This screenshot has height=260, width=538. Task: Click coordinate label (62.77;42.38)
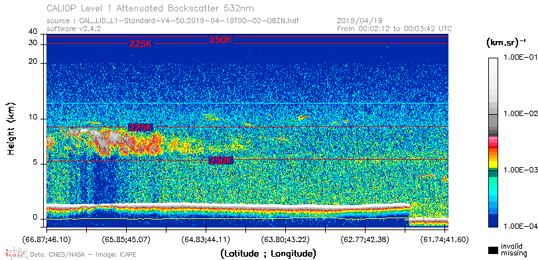tap(365, 239)
